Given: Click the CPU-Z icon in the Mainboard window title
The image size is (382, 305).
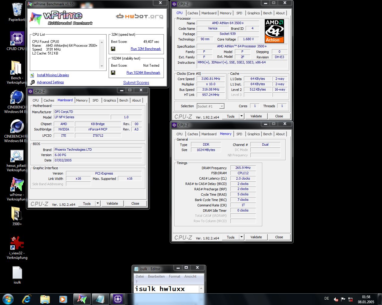Looking at the screenshot, I should click(x=30, y=91).
